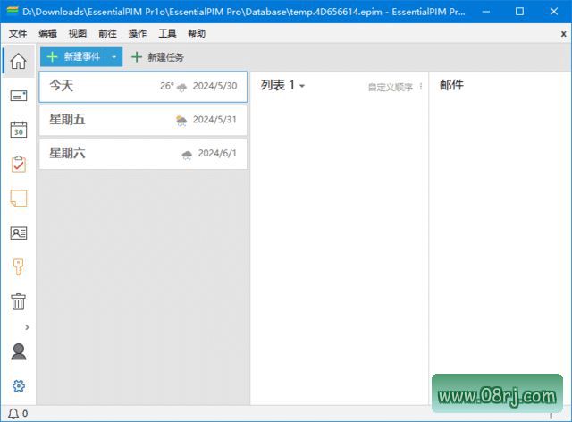This screenshot has height=422, width=572.
Task: Click the 26° temperature reading
Action: pyautogui.click(x=167, y=86)
